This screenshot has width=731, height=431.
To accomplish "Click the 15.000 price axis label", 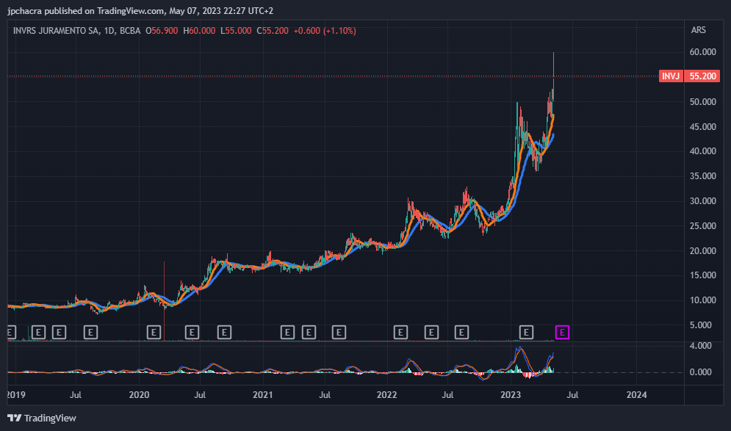I will (x=702, y=275).
